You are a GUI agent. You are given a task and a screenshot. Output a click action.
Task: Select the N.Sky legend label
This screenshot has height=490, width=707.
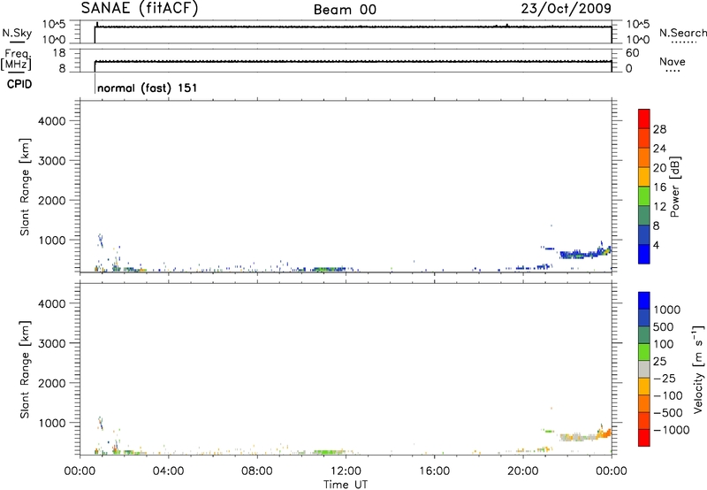pos(17,33)
